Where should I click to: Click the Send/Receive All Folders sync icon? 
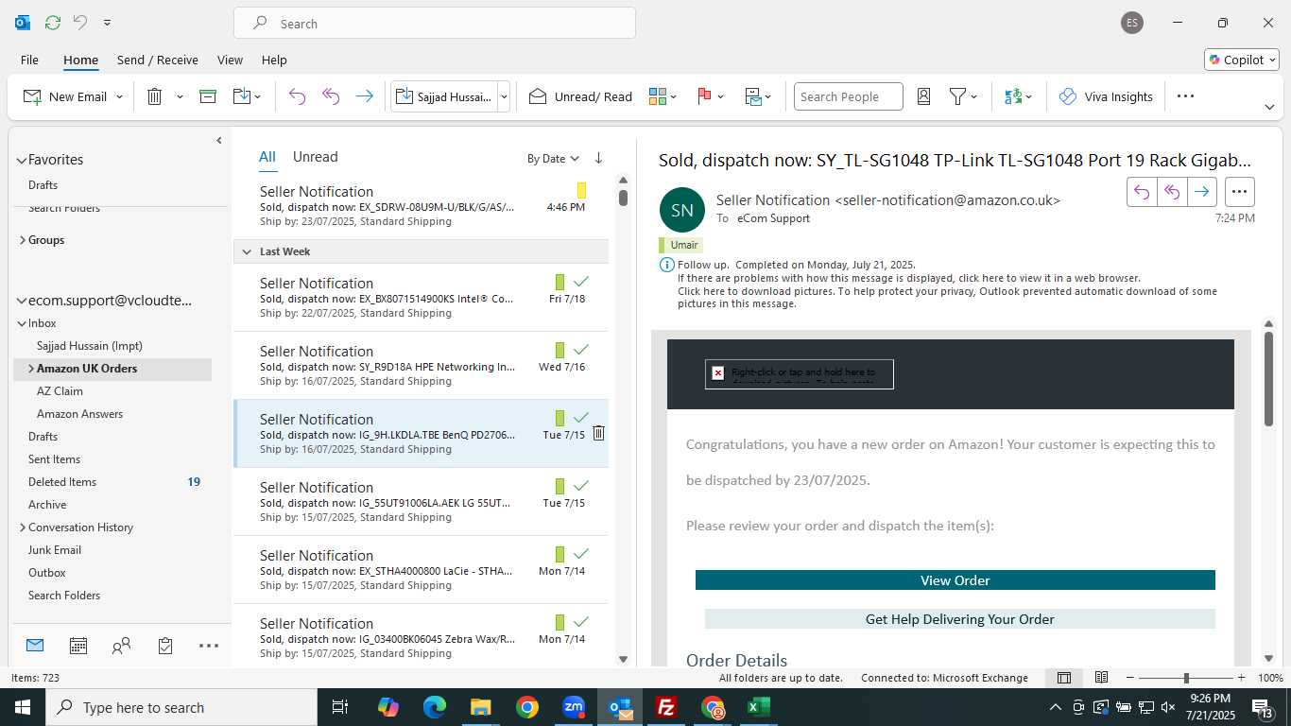[53, 23]
